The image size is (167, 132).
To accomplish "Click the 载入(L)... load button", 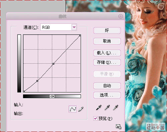I will pyautogui.click(x=107, y=53).
